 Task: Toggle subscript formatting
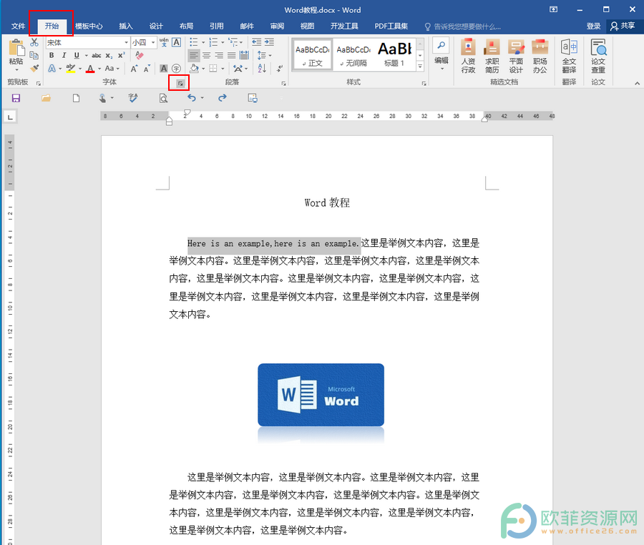pyautogui.click(x=109, y=55)
